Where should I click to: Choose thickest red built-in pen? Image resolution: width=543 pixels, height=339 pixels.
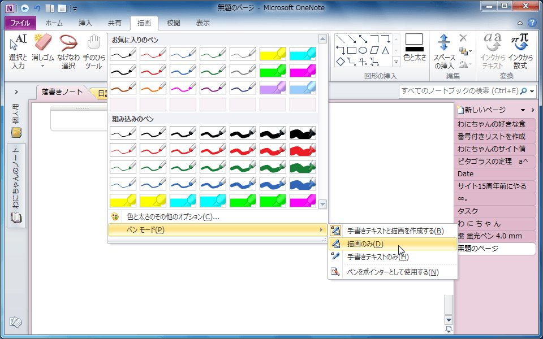(303, 150)
